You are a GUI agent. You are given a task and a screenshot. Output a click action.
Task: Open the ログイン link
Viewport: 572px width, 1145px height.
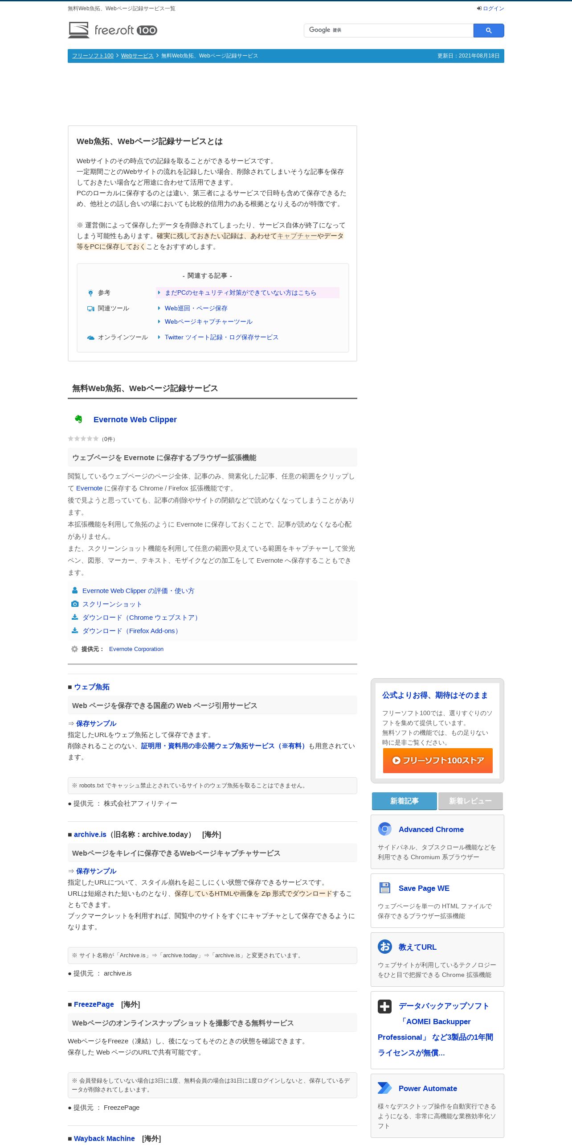(493, 8)
